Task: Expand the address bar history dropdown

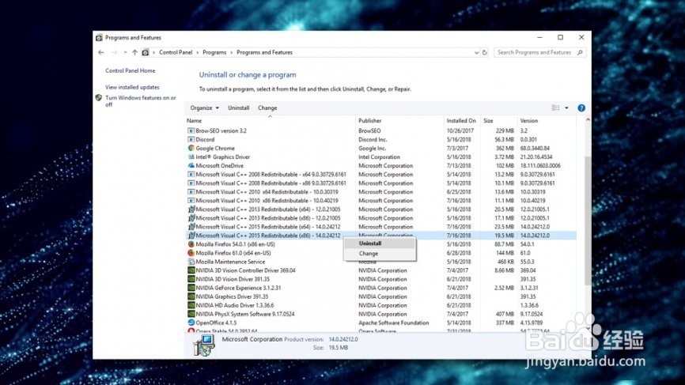Action: 476,52
